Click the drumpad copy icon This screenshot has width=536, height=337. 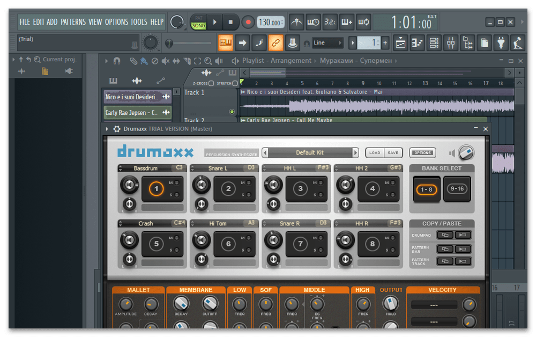click(445, 235)
